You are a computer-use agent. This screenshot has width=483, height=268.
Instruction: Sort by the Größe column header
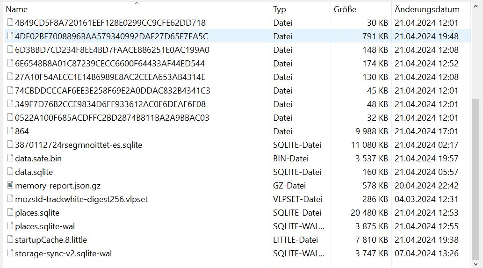pos(345,9)
